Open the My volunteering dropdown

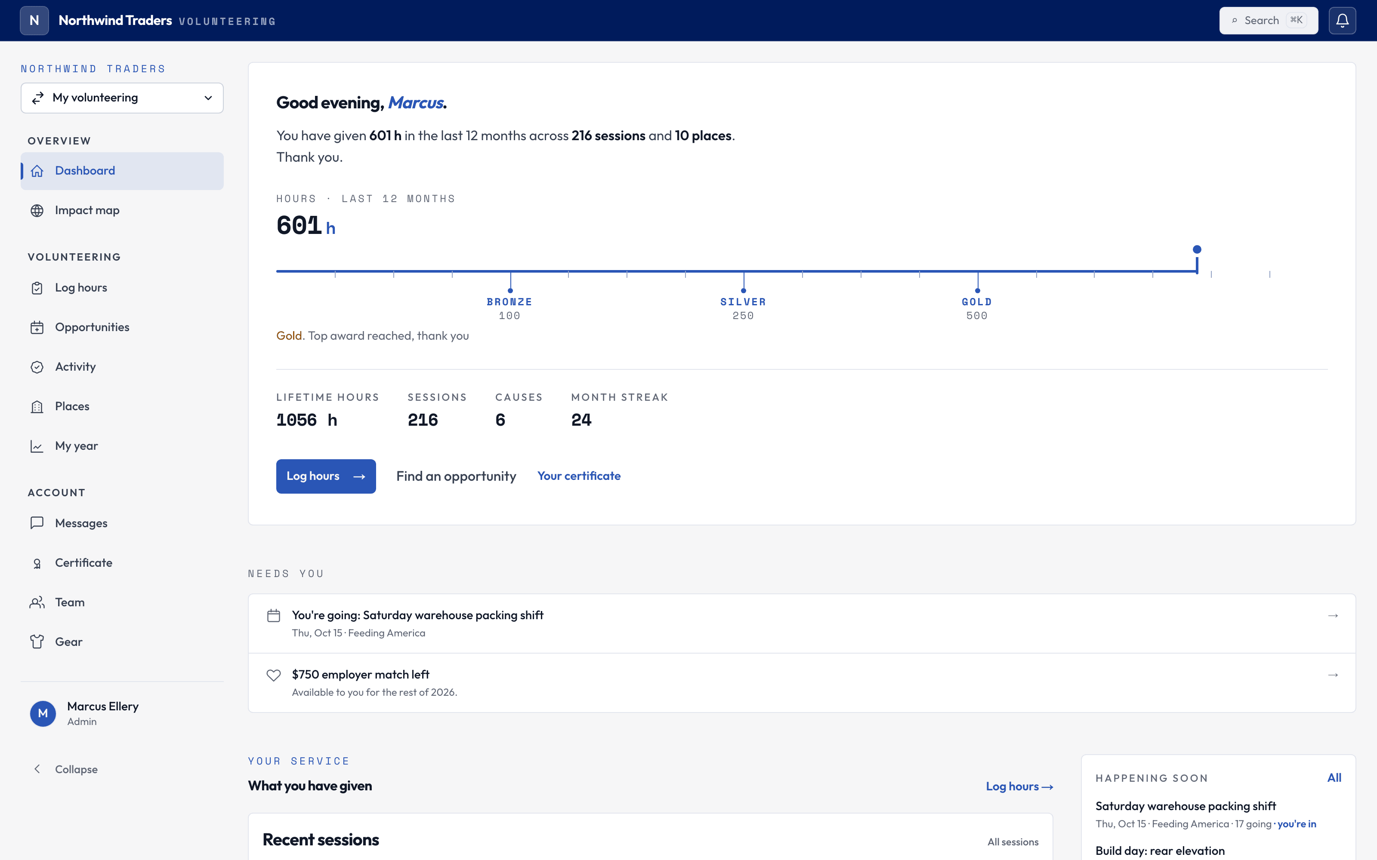pyautogui.click(x=122, y=98)
